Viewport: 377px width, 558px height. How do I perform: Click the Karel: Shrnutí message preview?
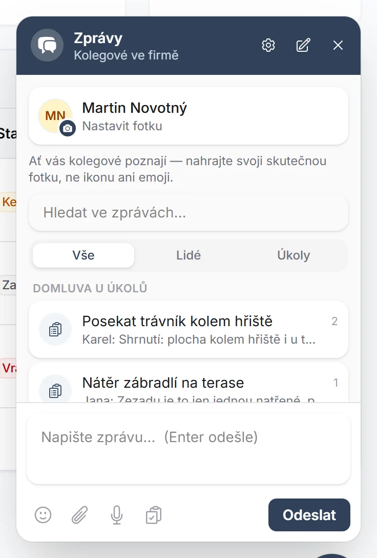pos(199,340)
